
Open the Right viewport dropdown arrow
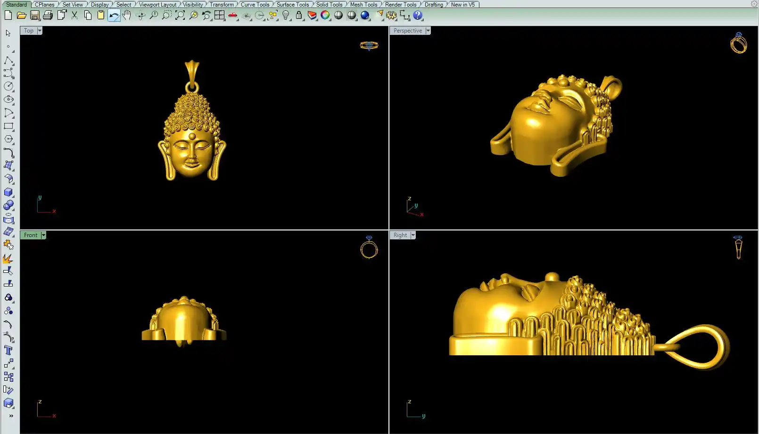click(x=413, y=235)
